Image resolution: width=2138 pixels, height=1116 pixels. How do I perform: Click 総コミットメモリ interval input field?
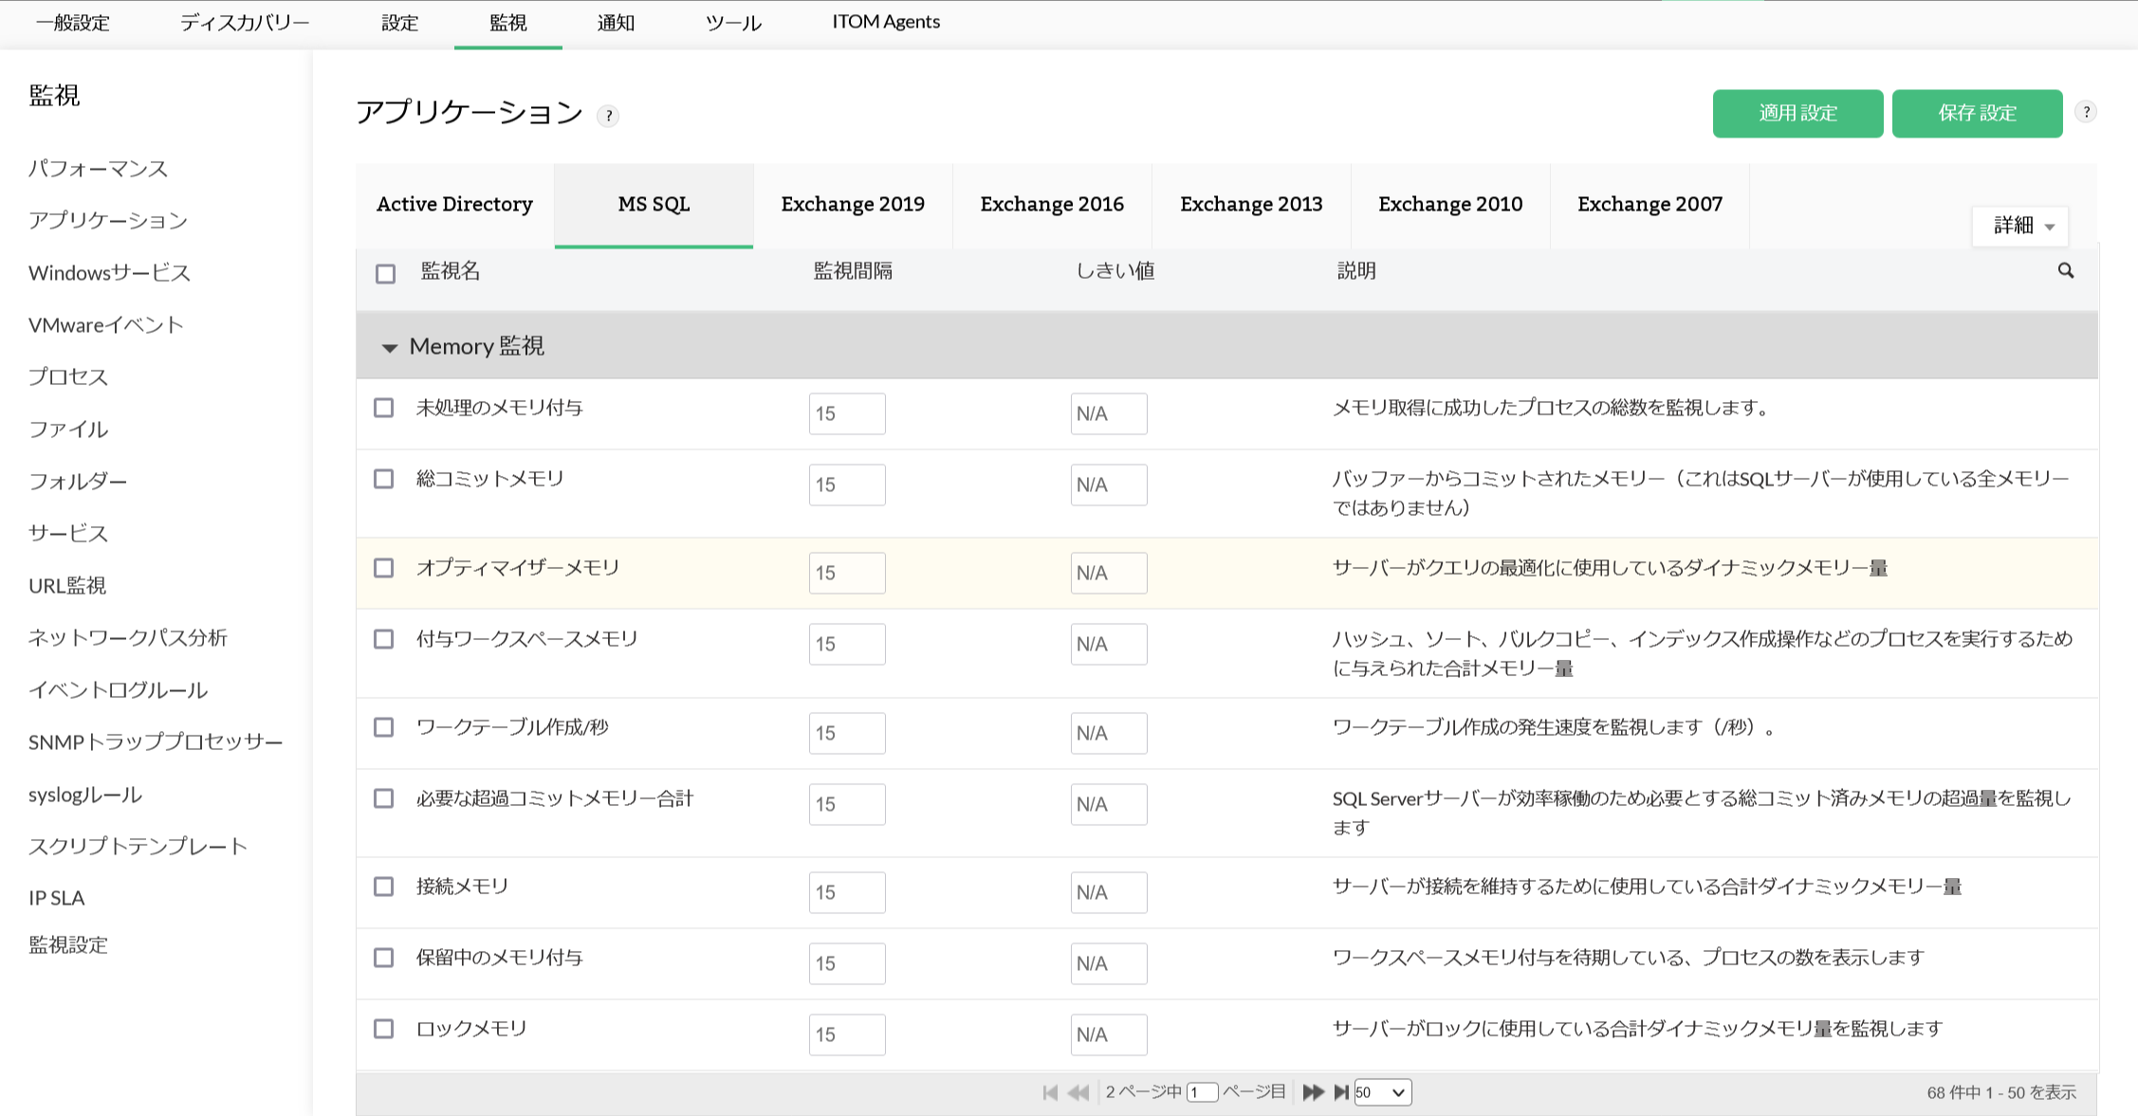[x=846, y=485]
